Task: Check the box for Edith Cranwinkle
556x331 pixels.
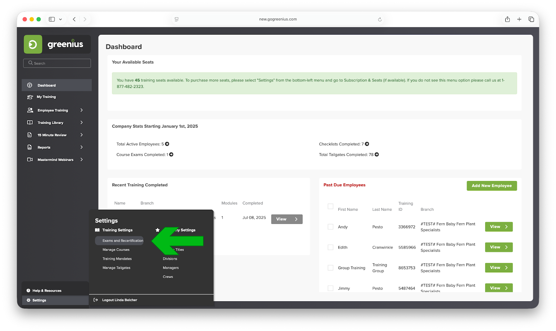Action: [330, 247]
